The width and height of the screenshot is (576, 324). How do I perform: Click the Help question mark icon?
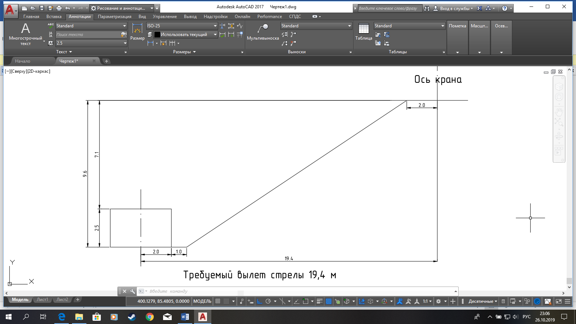[x=505, y=8]
